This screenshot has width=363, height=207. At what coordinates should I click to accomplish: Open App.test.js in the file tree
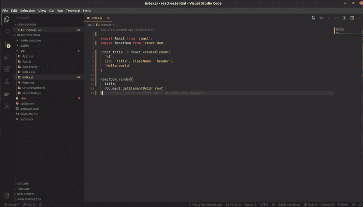pos(30,67)
